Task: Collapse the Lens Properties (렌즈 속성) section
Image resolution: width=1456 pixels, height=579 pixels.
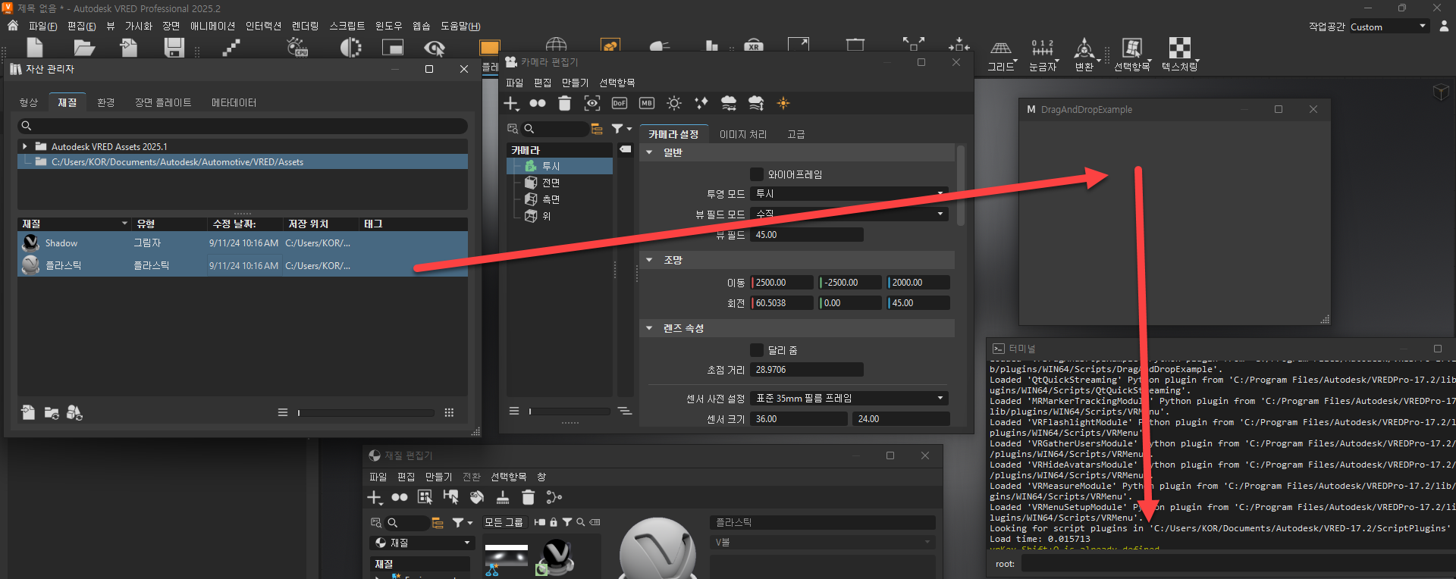Action: 649,328
